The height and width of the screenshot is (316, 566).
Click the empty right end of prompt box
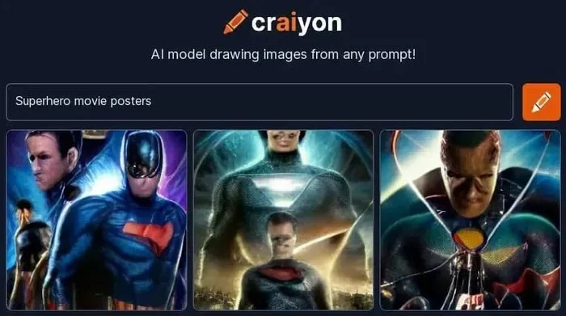pos(433,102)
